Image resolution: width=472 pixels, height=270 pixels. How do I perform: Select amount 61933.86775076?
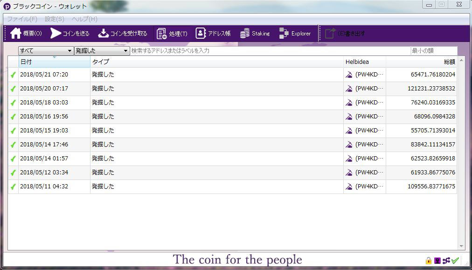point(433,173)
